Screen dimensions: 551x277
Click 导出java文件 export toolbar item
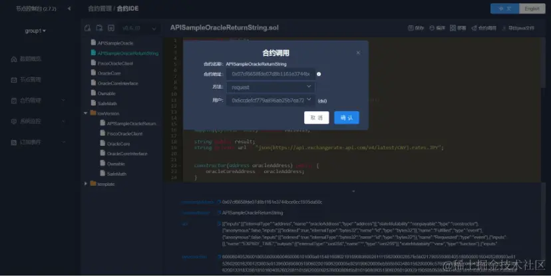coord(518,28)
